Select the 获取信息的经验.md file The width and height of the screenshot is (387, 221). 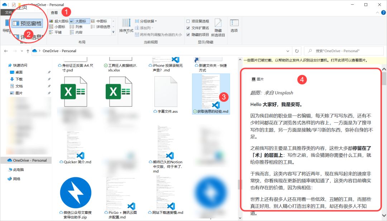[211, 94]
